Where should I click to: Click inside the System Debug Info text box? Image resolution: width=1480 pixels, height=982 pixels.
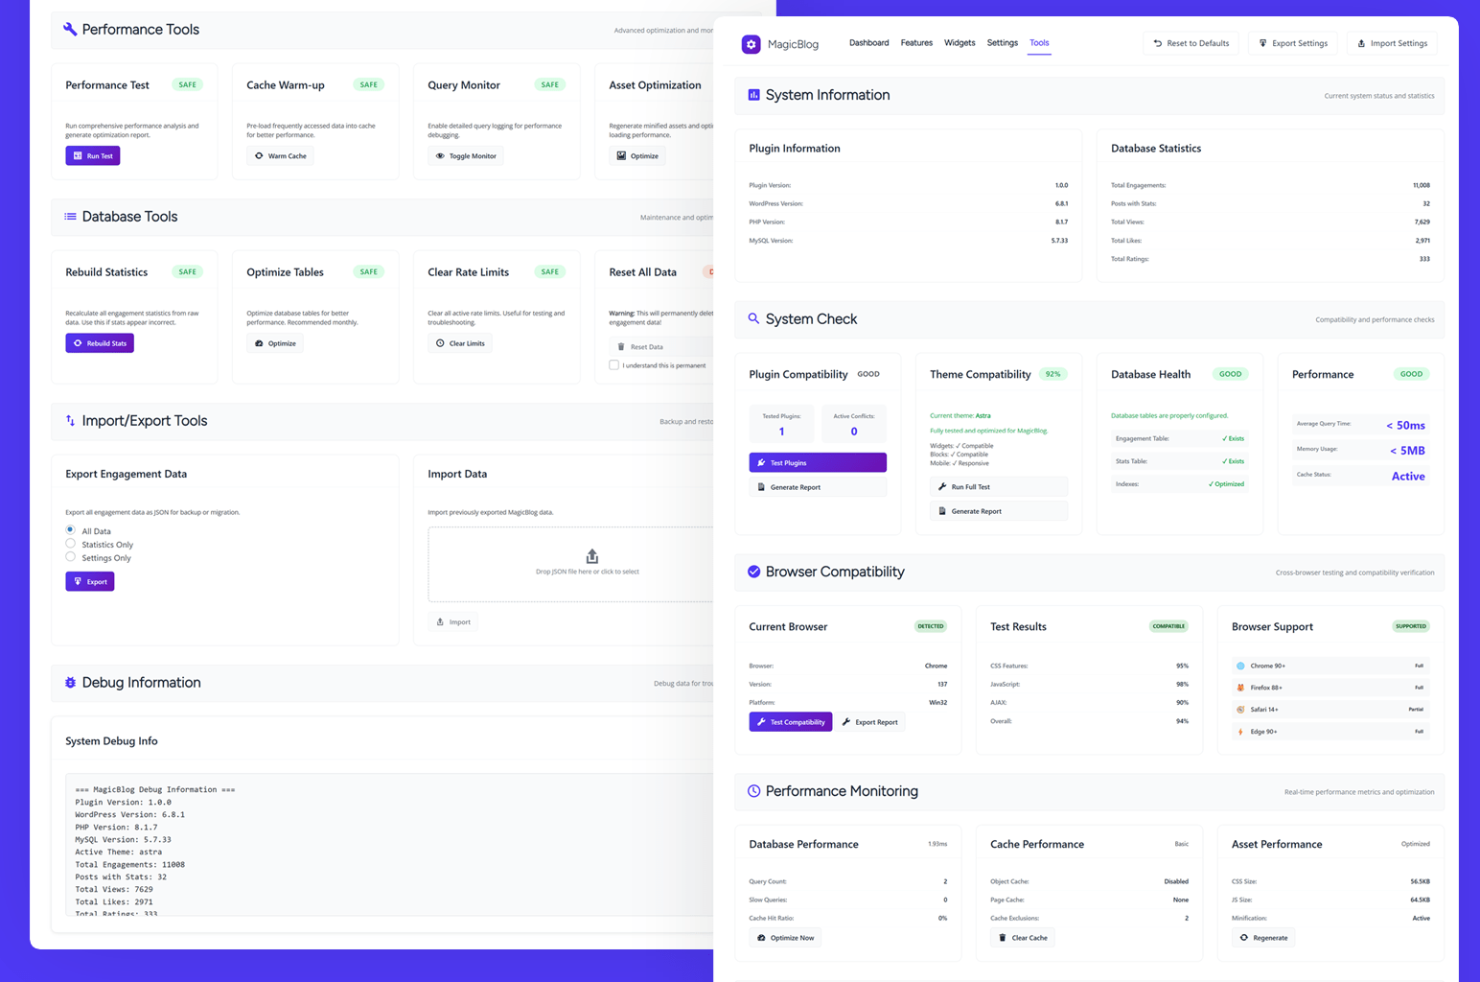[388, 845]
